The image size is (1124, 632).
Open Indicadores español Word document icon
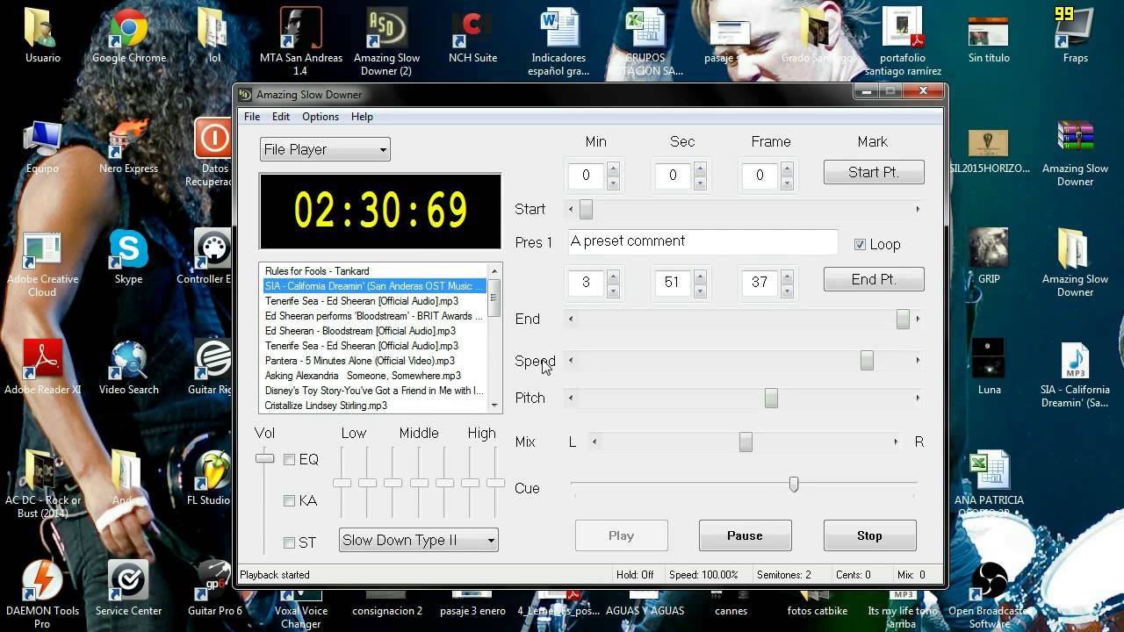[558, 41]
